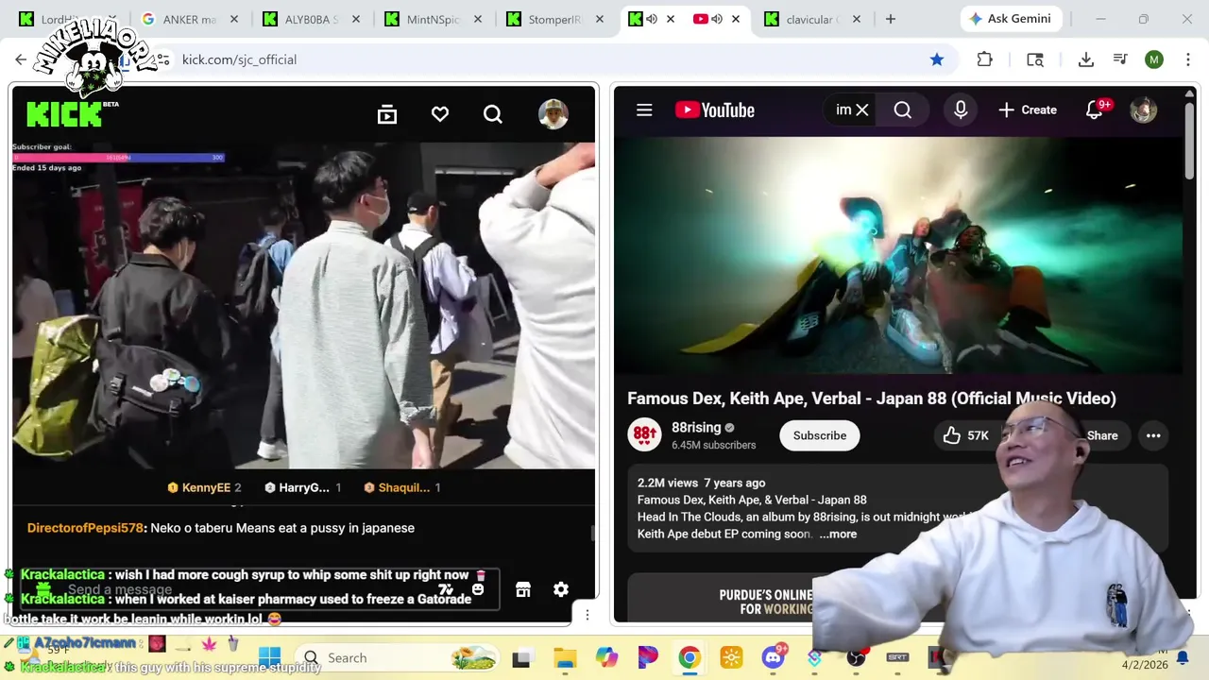Like the Japan 88 video
1209x680 pixels.
963,435
